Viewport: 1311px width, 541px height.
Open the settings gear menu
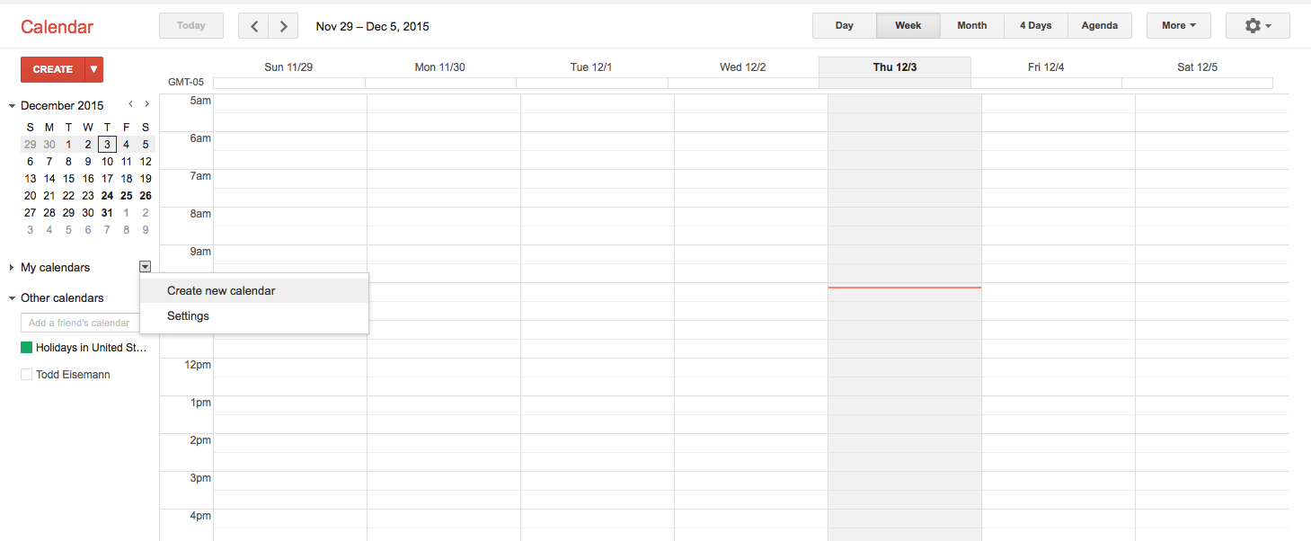[x=1256, y=25]
